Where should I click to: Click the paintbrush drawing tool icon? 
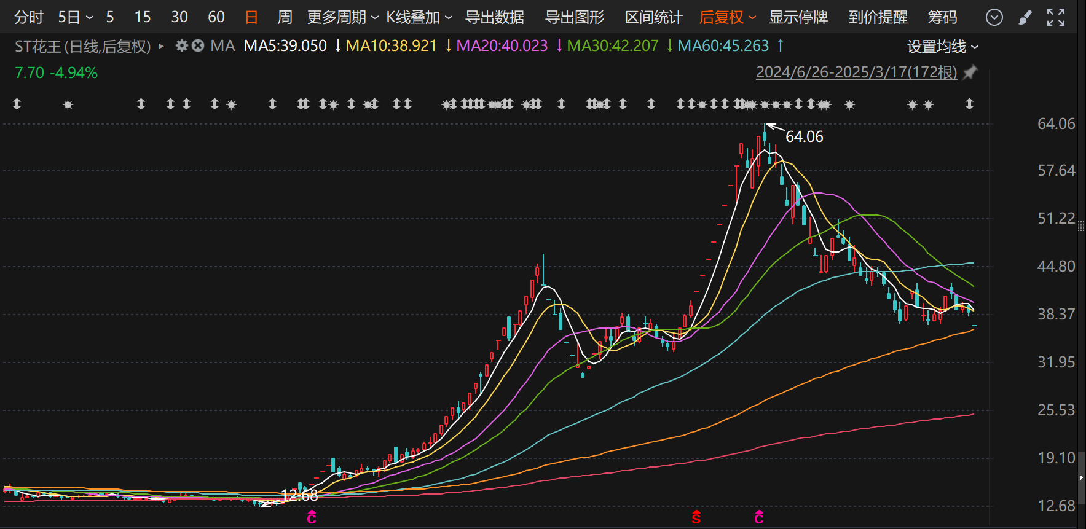[1025, 18]
